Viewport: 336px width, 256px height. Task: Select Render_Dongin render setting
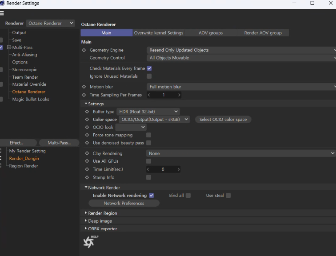tap(24, 159)
